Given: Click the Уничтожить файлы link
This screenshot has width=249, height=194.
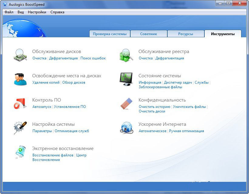Looking at the screenshot, I should click(x=189, y=107).
